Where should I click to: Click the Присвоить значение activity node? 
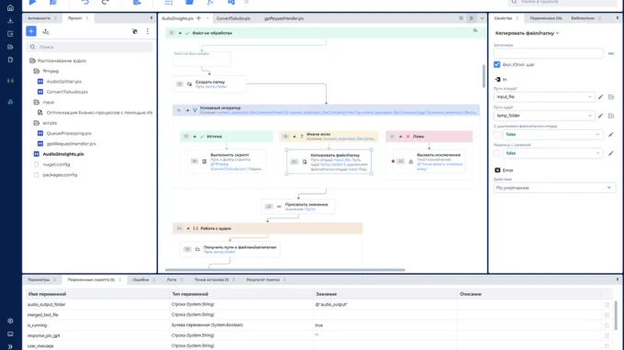[x=298, y=206]
